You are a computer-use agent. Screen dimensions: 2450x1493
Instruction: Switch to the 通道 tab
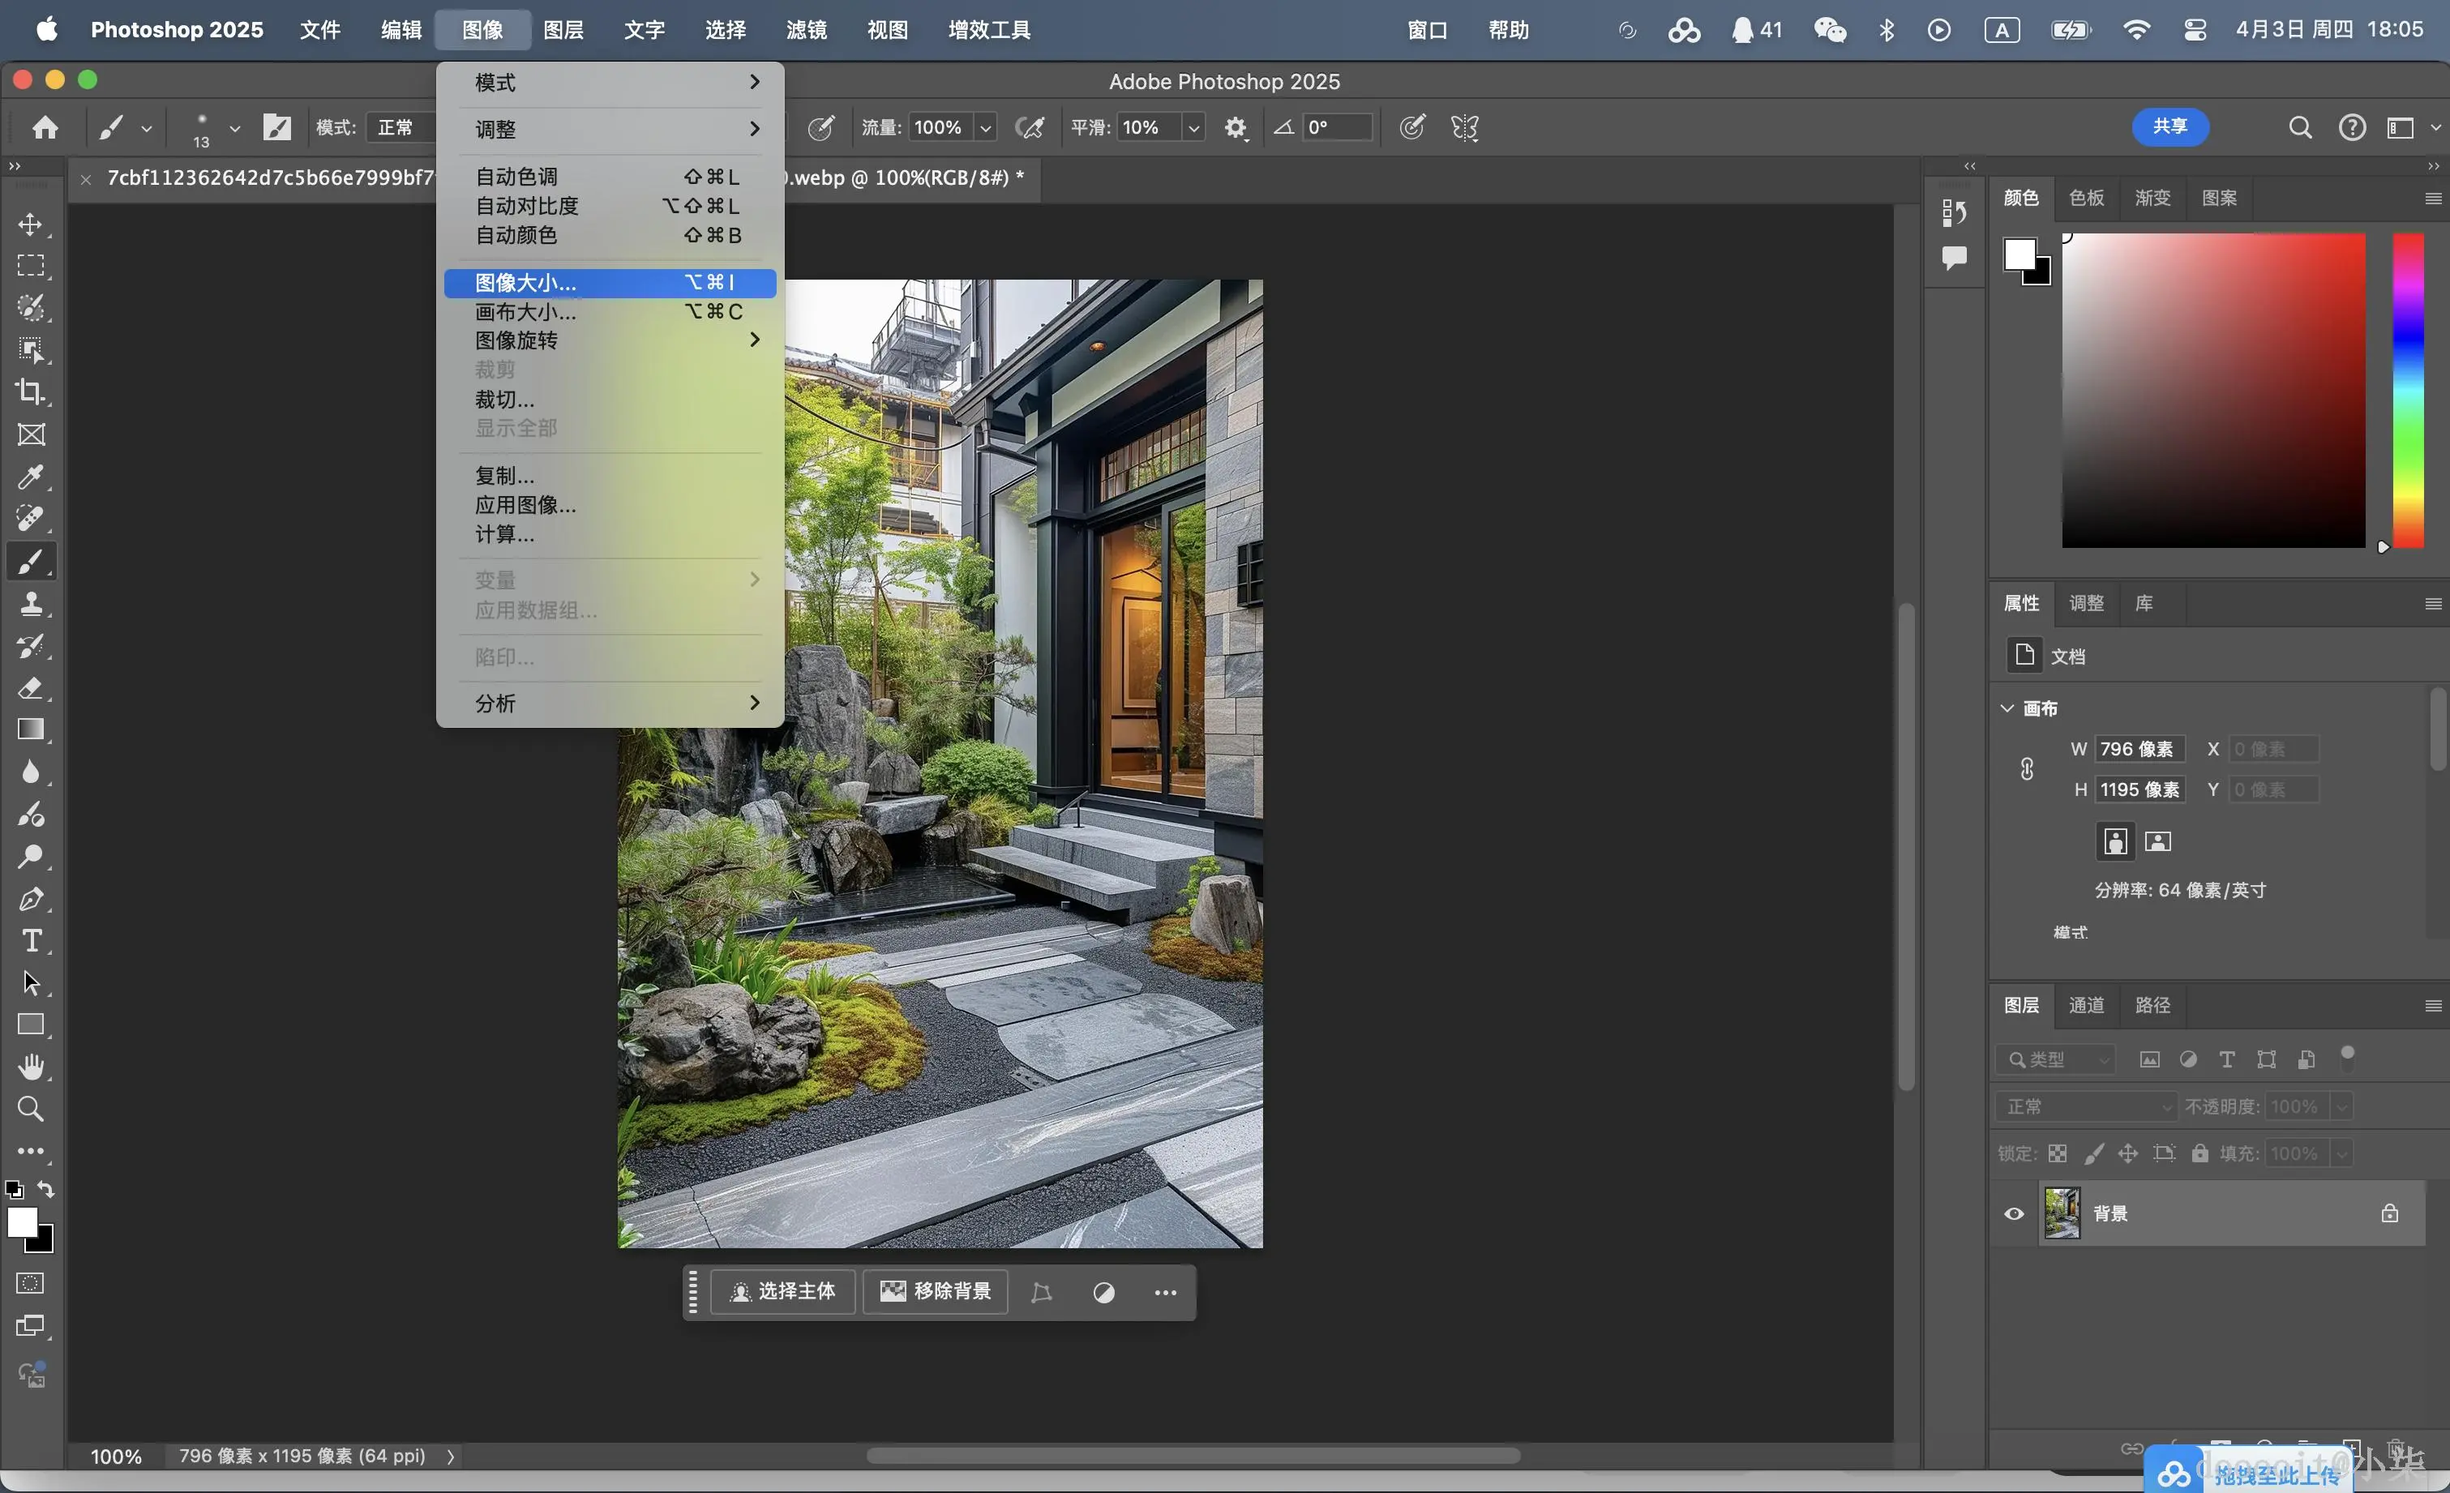click(x=2086, y=1005)
